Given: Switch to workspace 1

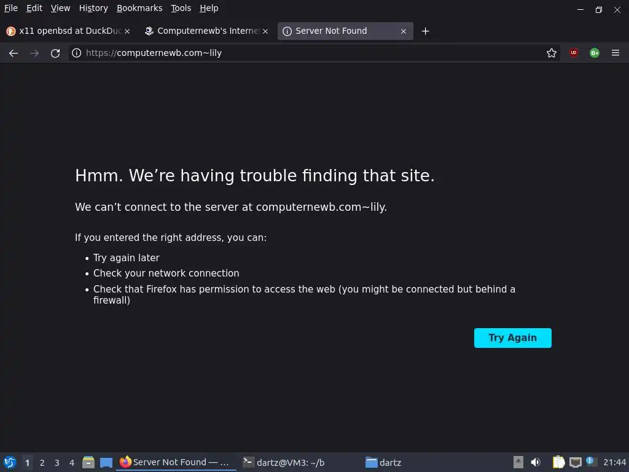Looking at the screenshot, I should tap(27, 463).
